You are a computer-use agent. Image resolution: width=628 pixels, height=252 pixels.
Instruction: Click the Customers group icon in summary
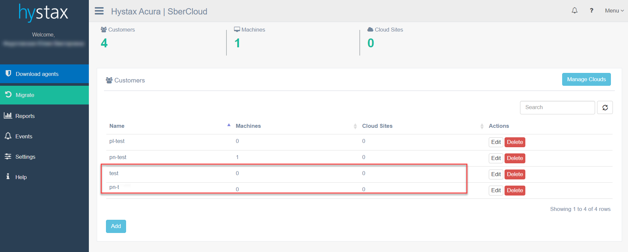pos(104,29)
